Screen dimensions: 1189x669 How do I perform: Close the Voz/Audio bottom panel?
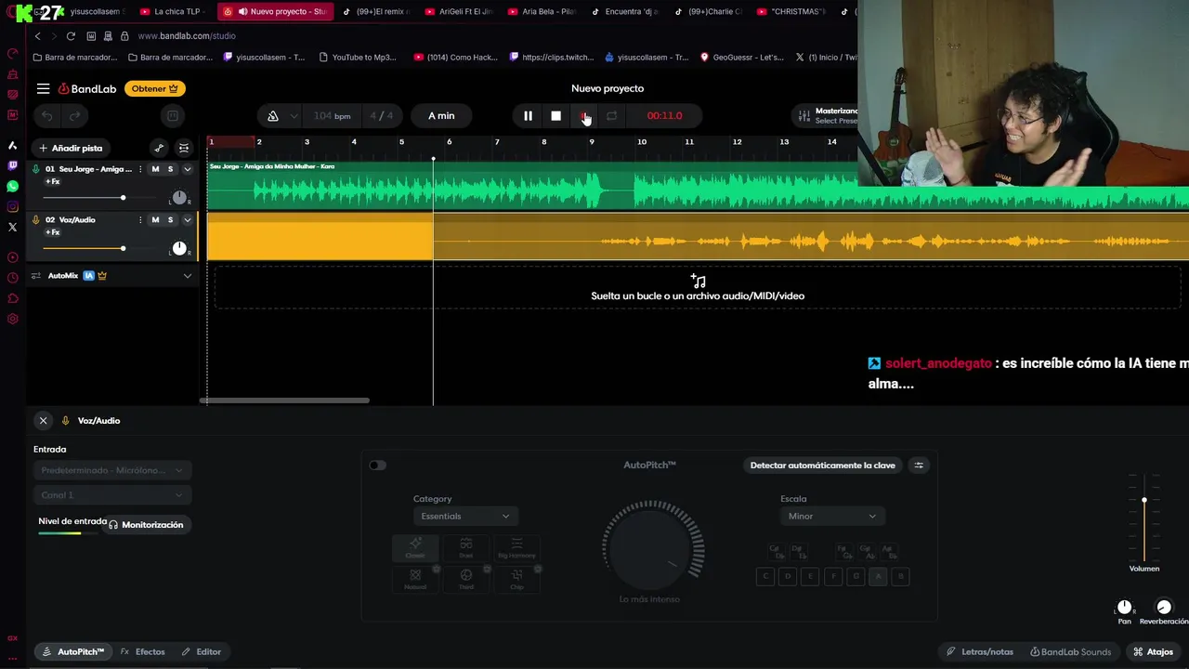coord(43,421)
